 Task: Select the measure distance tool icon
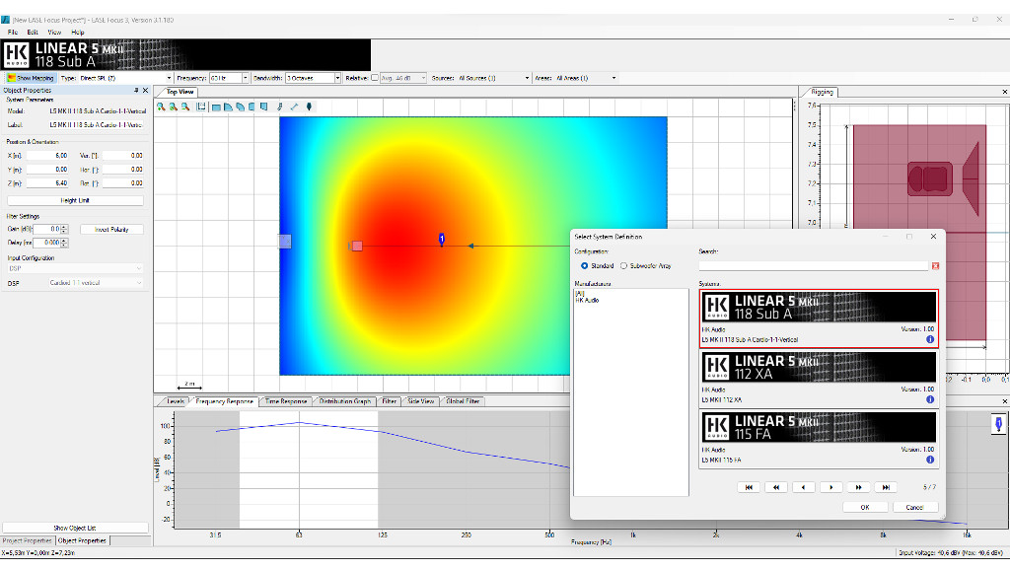tap(294, 107)
